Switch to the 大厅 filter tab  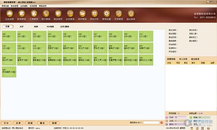21,27
